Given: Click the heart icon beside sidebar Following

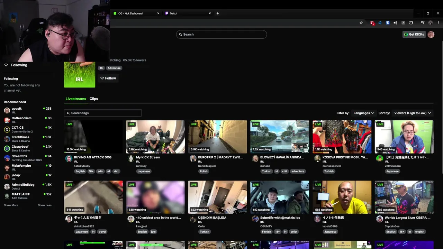Looking at the screenshot, I should pos(6,65).
